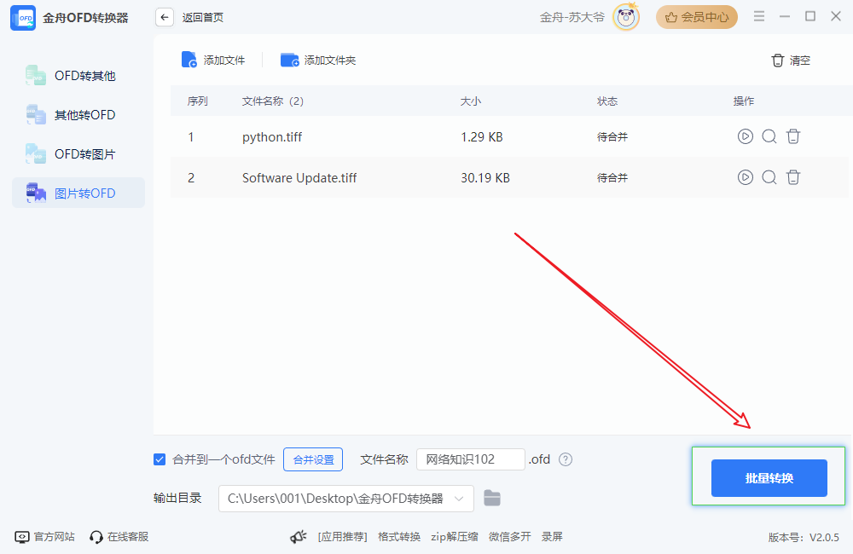Click the 文件名称 (2) column header
853x554 pixels.
(x=273, y=101)
